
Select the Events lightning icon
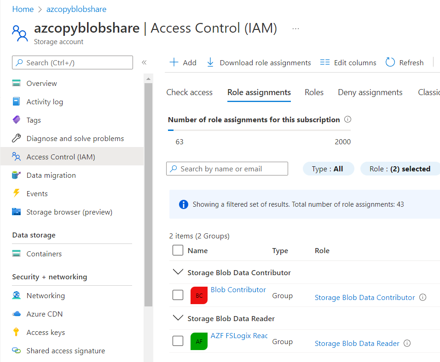[x=17, y=193]
